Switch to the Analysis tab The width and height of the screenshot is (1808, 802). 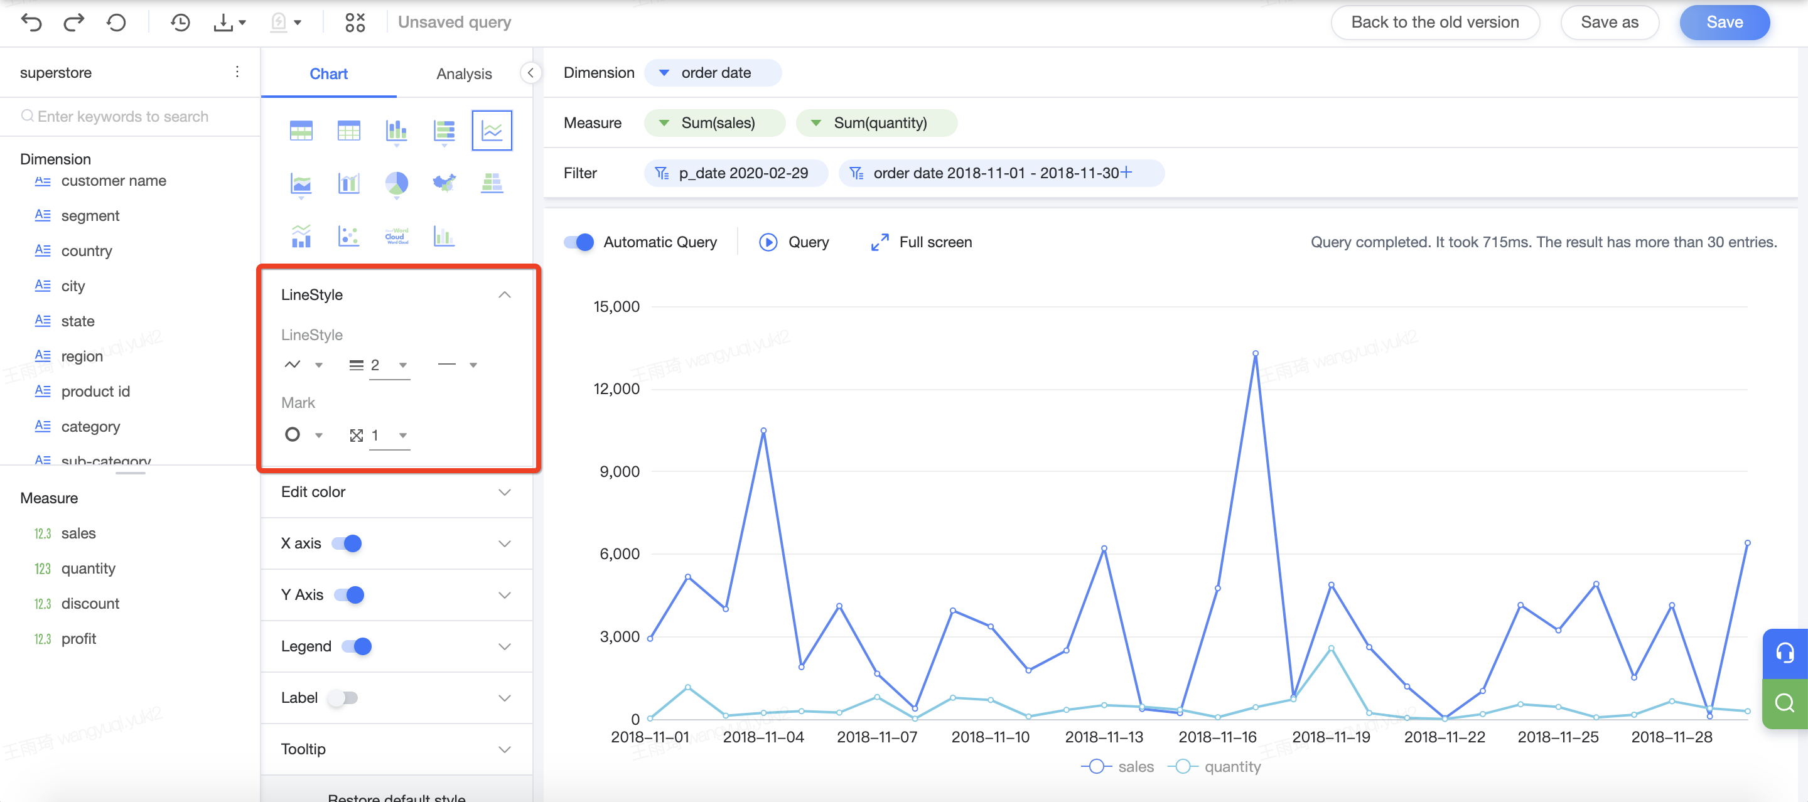(x=464, y=73)
